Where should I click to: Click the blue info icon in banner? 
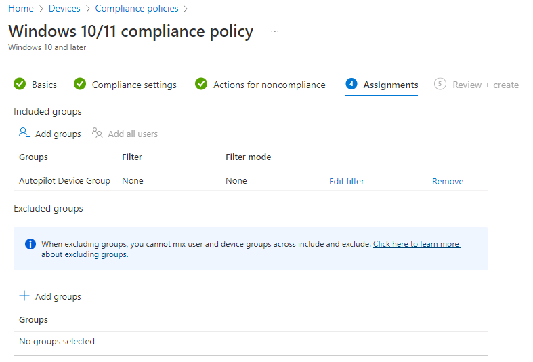[30, 244]
